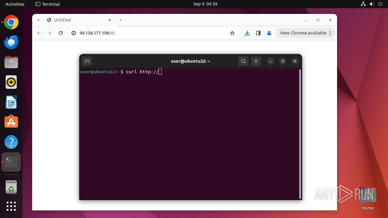Open the clock and calendar panel
Screen dimensions: 388x218
[x=205, y=4]
